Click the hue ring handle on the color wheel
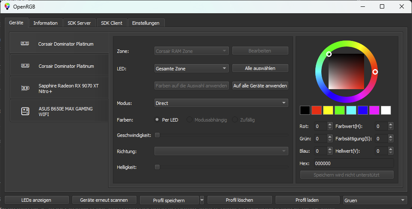The height and width of the screenshot is (209, 412). 375,72
